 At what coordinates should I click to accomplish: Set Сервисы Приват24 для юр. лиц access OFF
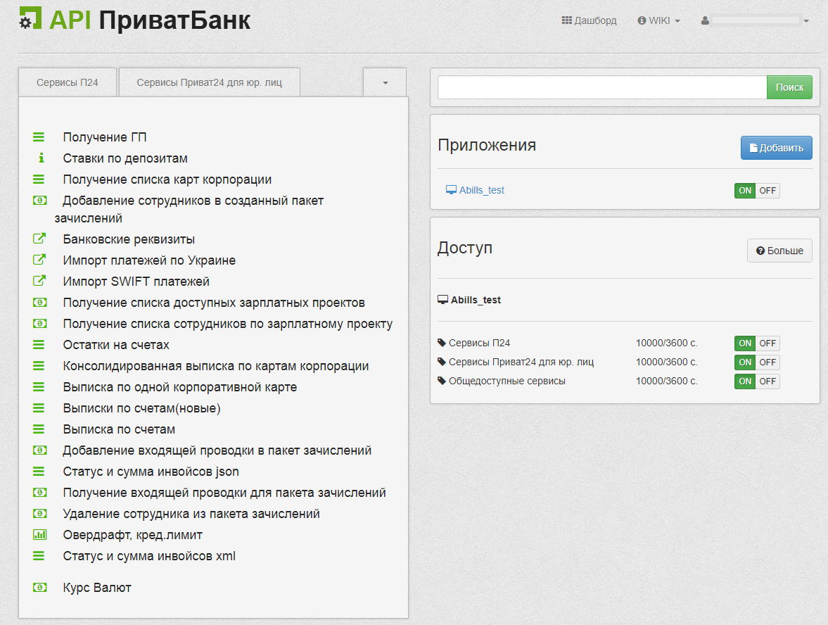768,362
